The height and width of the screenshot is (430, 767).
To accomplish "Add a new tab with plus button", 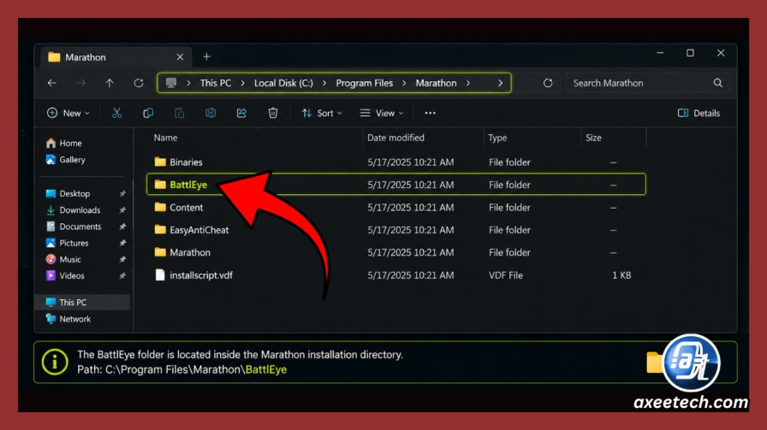I will point(206,56).
